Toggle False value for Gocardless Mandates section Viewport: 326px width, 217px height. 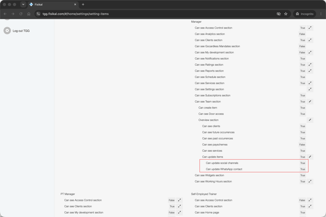(302, 46)
